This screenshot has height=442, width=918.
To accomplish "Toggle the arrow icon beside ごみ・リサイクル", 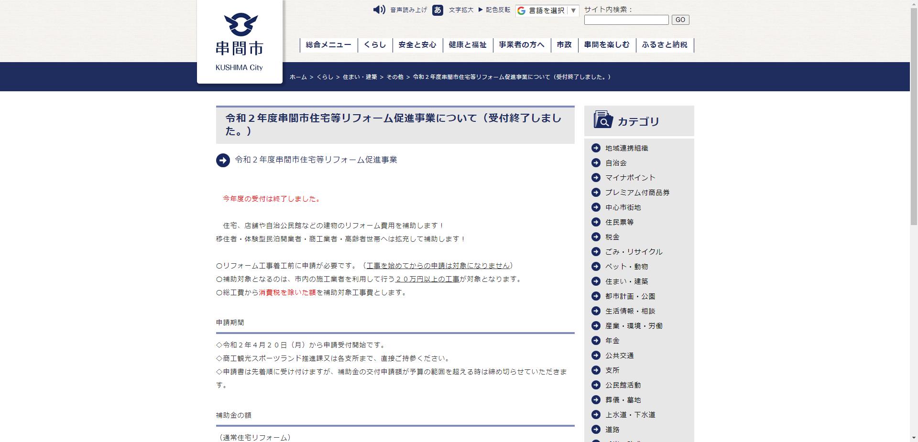I will click(596, 252).
